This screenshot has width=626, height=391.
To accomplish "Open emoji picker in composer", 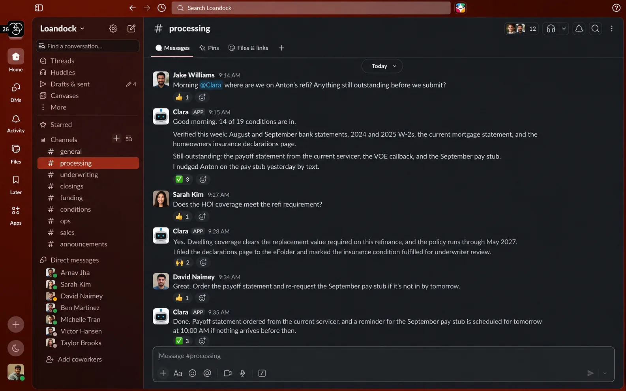I will click(193, 373).
